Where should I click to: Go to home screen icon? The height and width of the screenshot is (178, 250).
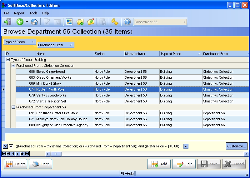click(x=34, y=22)
